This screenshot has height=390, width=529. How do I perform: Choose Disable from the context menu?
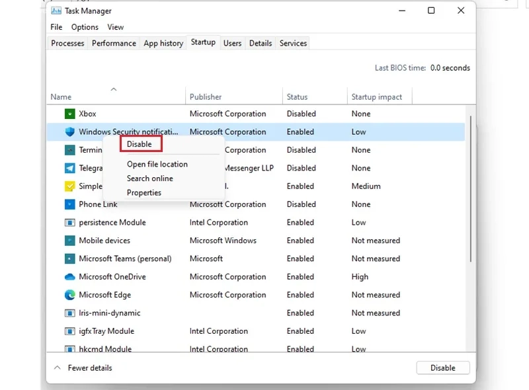tap(140, 144)
